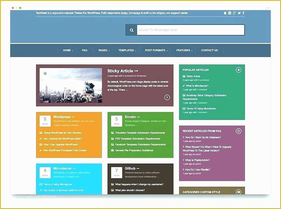Open How Do I Use Filezilla article
281x209 pixels.
coord(198,170)
